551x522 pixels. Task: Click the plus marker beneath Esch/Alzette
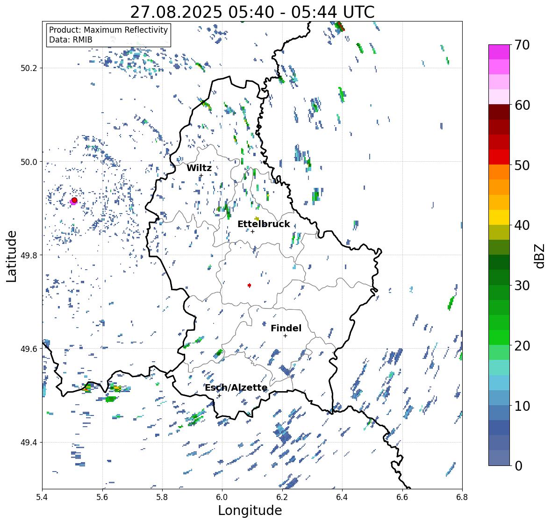[219, 395]
